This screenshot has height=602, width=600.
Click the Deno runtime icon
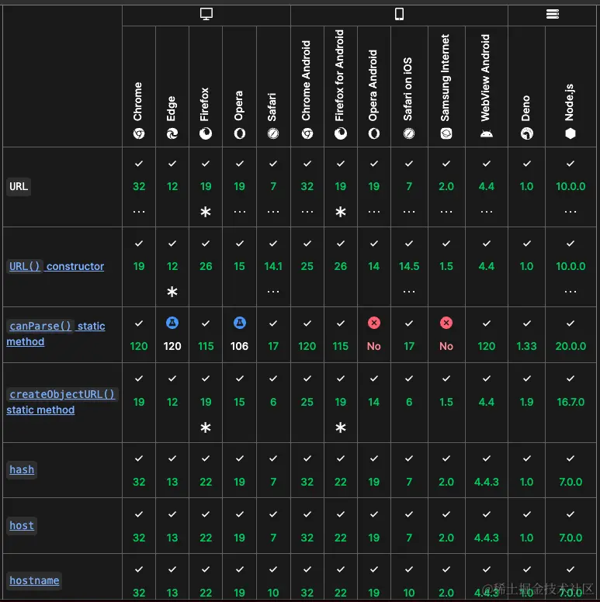[x=526, y=133]
